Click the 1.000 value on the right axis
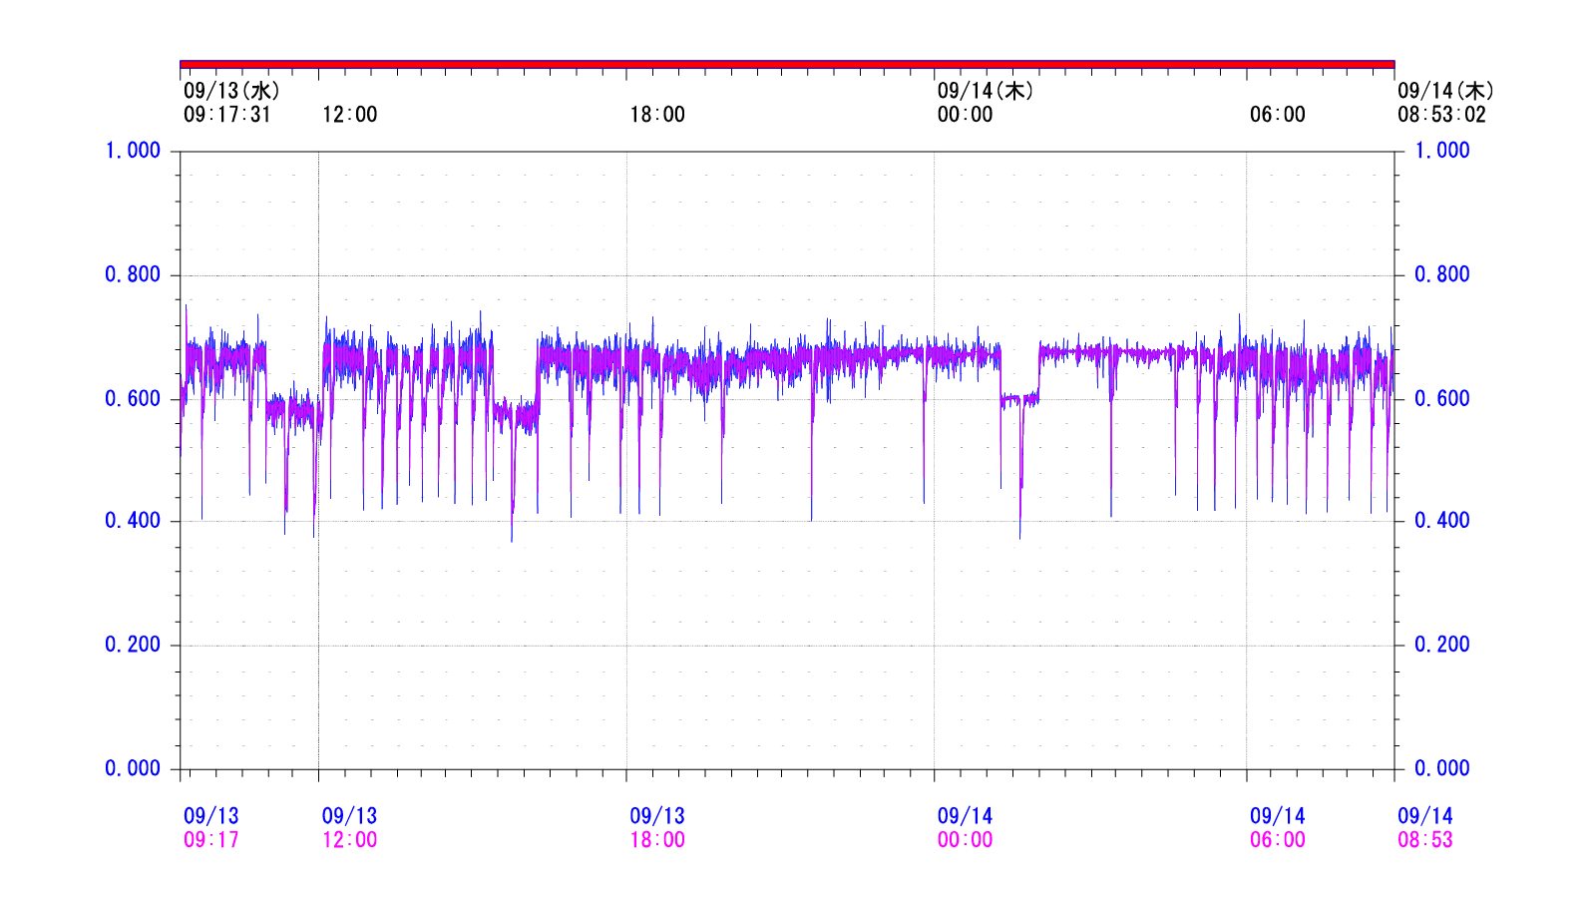1594x898 pixels. click(1442, 151)
